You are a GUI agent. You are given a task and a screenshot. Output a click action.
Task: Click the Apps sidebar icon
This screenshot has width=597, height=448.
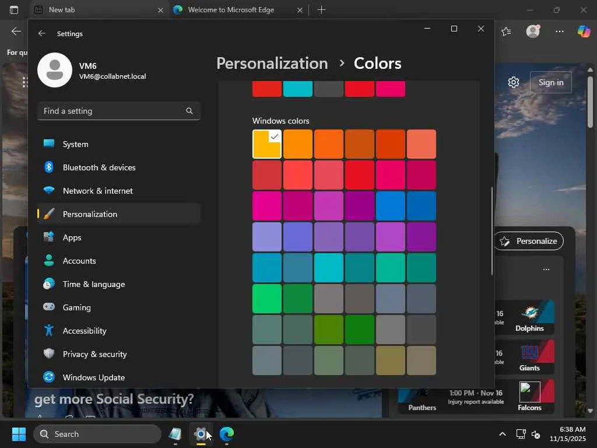49,237
